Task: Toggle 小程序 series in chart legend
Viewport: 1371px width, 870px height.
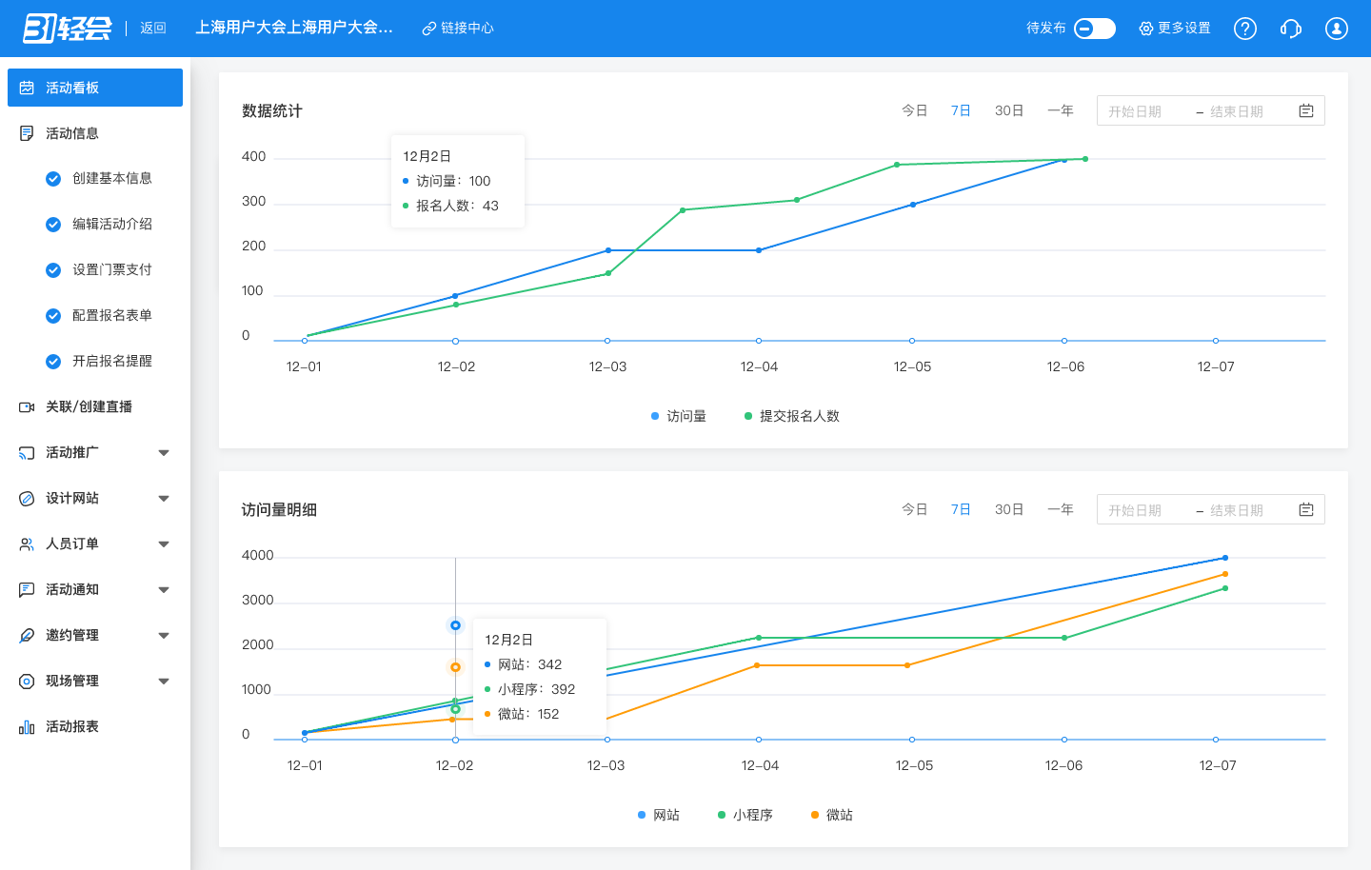Action: pyautogui.click(x=745, y=815)
